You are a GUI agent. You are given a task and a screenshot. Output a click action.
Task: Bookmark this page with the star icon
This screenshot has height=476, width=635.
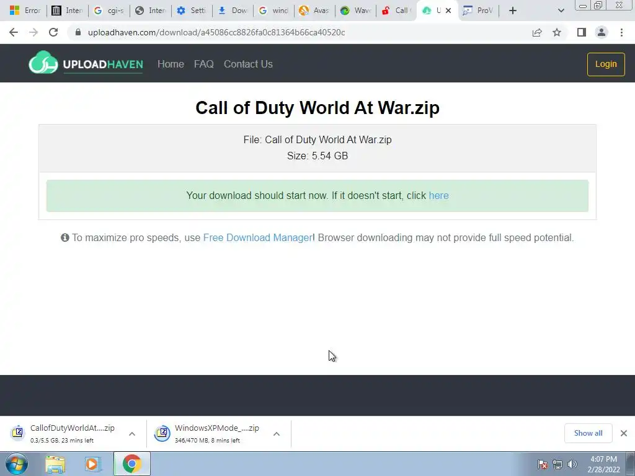pos(557,32)
